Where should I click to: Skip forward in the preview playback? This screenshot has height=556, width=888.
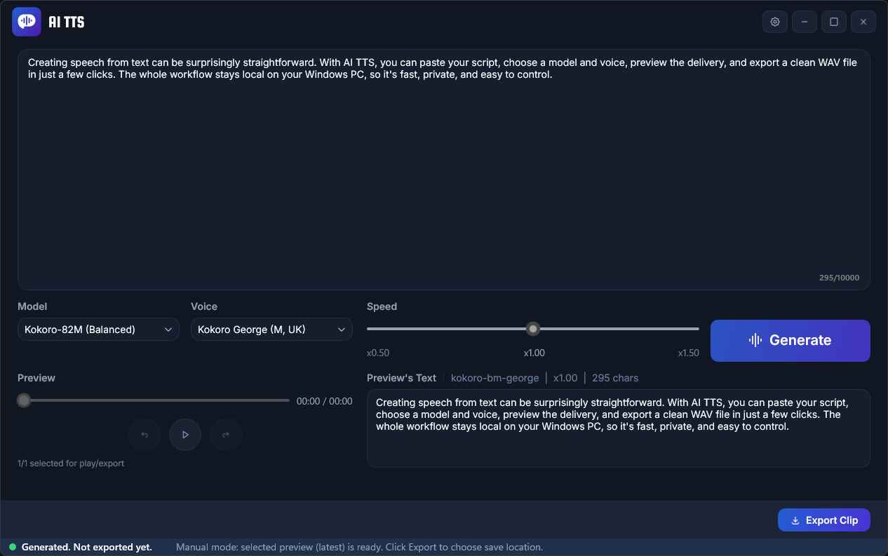pos(226,435)
